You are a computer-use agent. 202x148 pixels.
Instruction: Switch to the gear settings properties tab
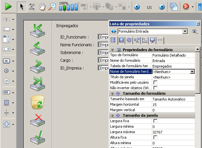coord(129,40)
